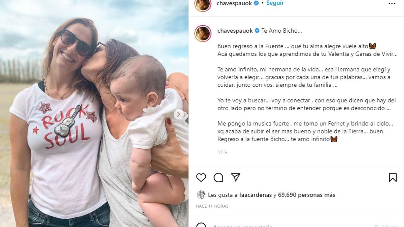Open the post photo of the women with the baby
The width and height of the screenshot is (404, 227).
(94, 113)
